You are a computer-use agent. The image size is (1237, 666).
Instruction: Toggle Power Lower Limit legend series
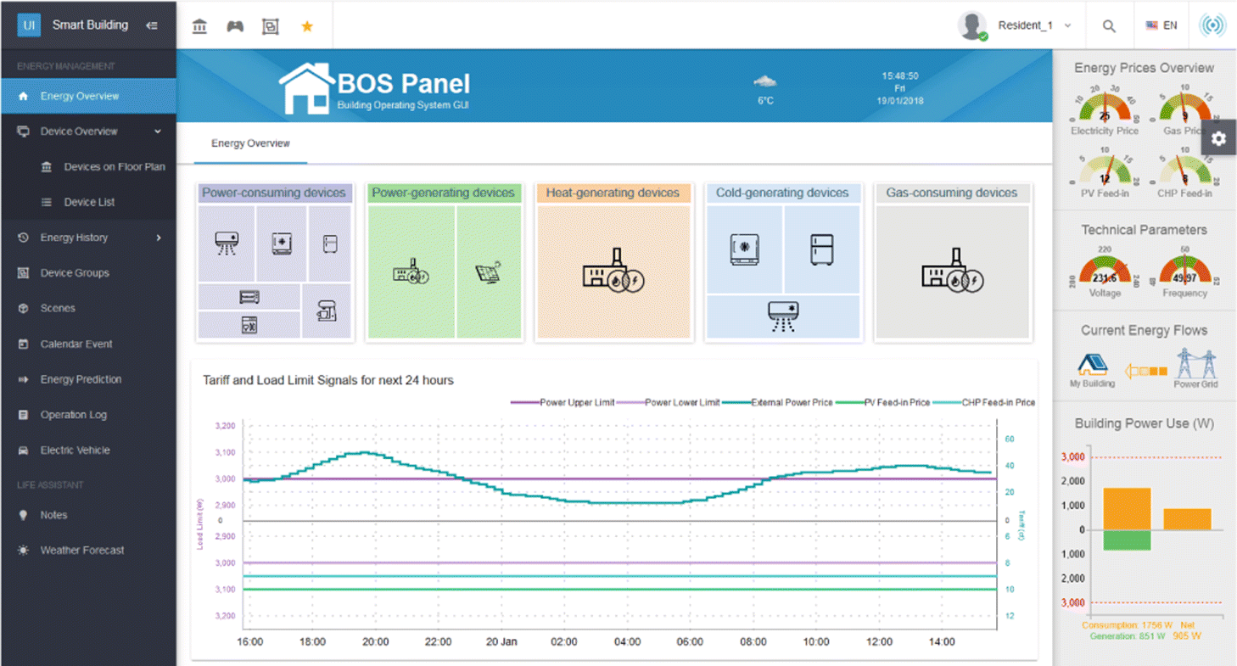[668, 402]
